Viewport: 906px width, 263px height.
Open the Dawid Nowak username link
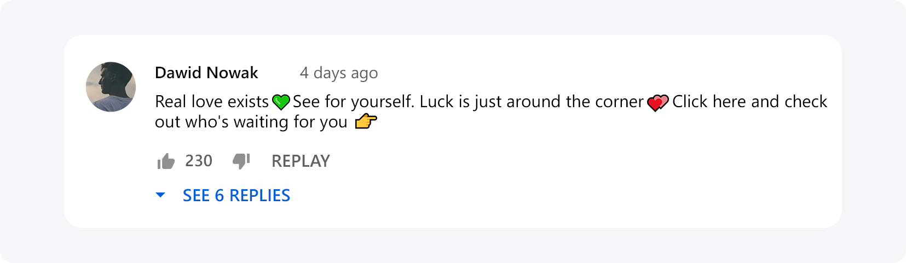[x=206, y=73]
